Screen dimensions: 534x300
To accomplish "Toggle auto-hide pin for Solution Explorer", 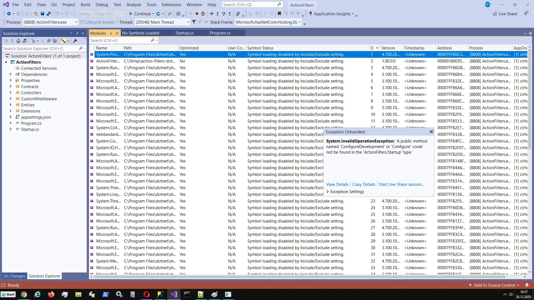I will tap(77, 33).
